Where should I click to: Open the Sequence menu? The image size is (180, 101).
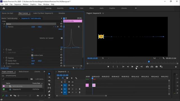click(x=17, y=4)
